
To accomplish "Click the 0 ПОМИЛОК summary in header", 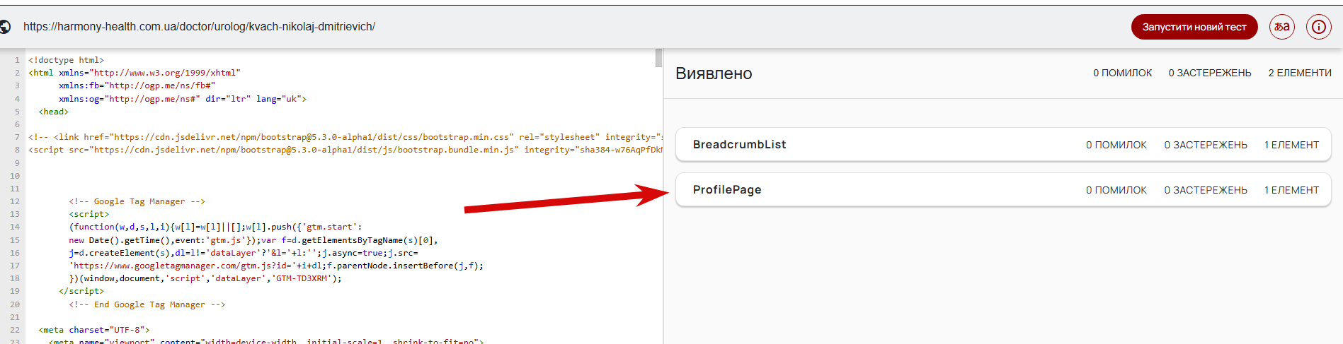I will point(1122,73).
